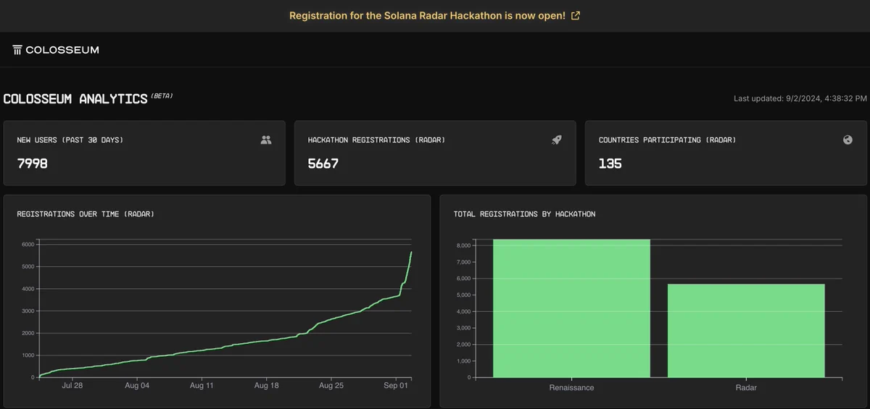Click the Radar bar in the chart

click(746, 331)
